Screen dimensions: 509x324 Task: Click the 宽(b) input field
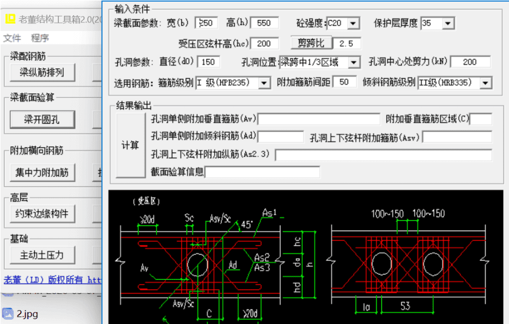(x=206, y=23)
